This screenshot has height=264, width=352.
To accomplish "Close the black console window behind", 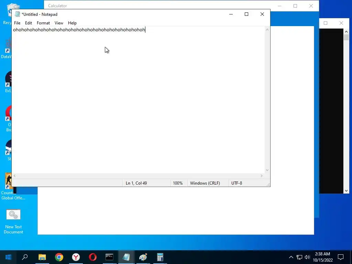I will pyautogui.click(x=341, y=23).
